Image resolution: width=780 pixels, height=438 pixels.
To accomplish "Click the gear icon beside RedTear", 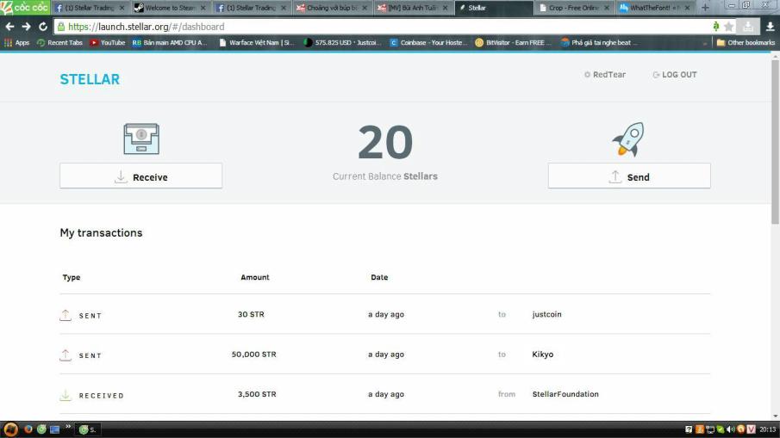I will click(587, 75).
